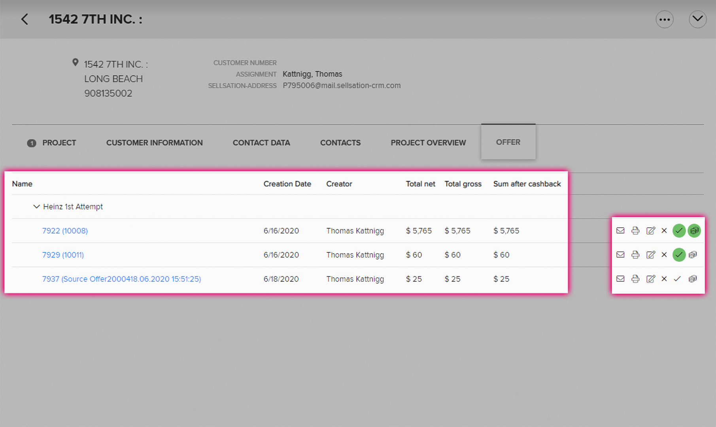Expand the header chevron-down button
Image resolution: width=716 pixels, height=427 pixels.
(x=697, y=19)
